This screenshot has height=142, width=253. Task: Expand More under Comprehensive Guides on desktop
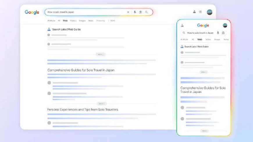click(x=101, y=104)
